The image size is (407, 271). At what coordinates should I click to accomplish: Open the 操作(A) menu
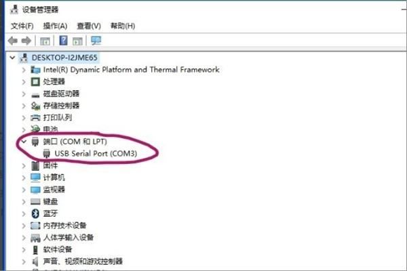[55, 26]
